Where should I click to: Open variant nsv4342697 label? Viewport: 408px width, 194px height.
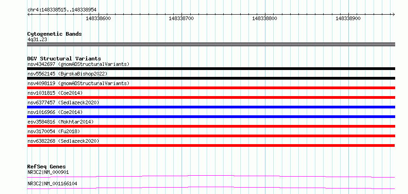point(78,64)
